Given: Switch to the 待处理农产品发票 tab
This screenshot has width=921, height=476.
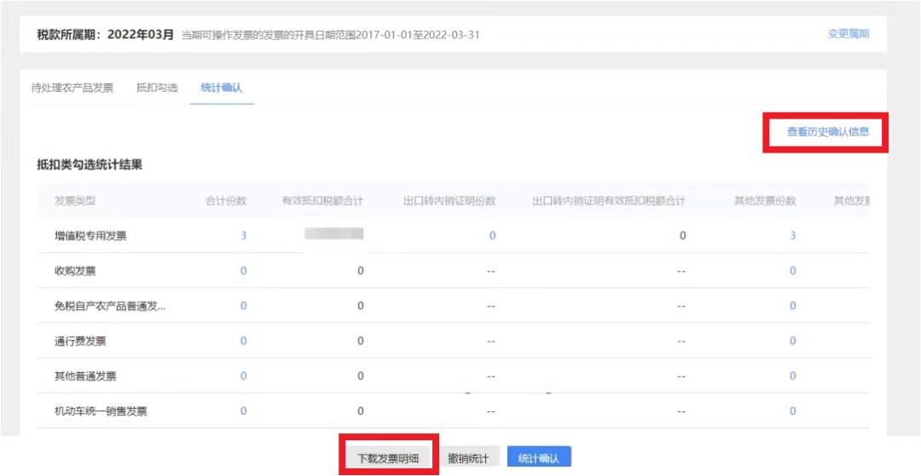Looking at the screenshot, I should pyautogui.click(x=72, y=88).
